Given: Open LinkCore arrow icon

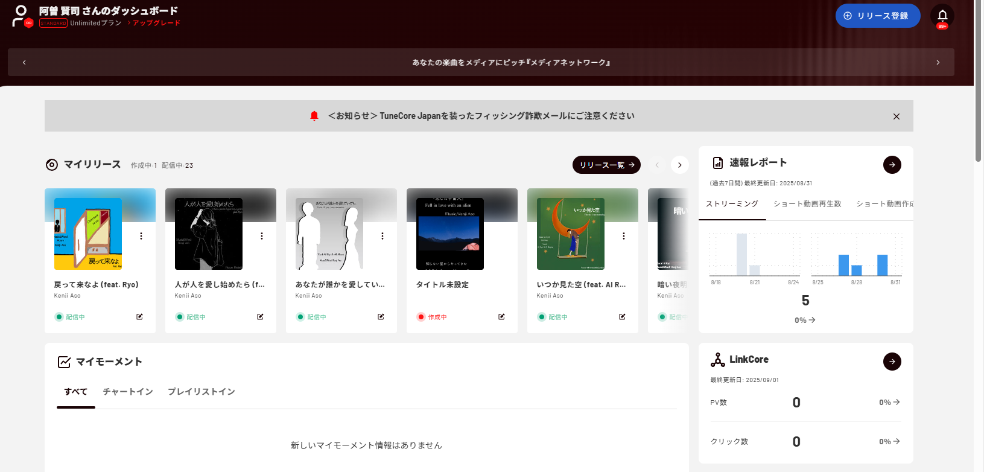Looking at the screenshot, I should click(892, 362).
